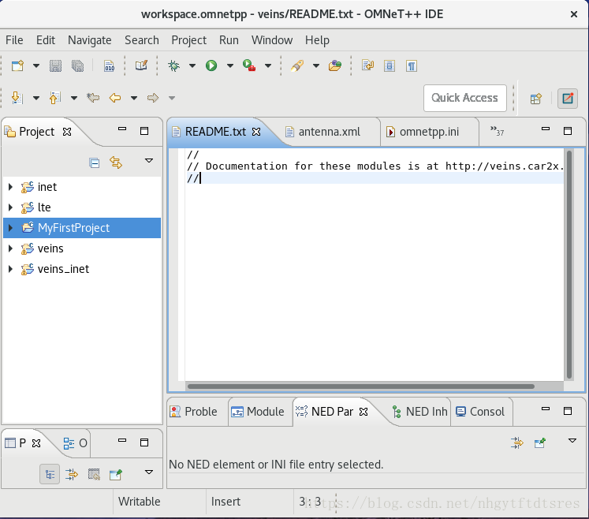
Task: Close the NED Parameters view
Action: 363,412
